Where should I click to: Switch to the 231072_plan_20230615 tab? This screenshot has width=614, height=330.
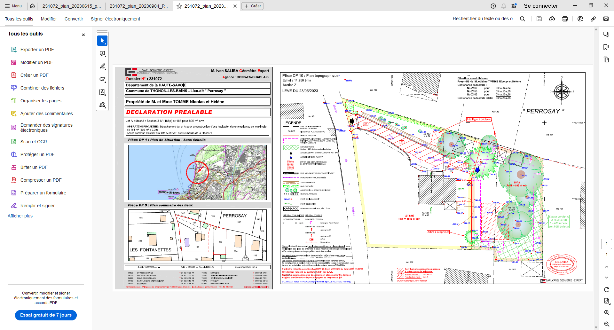tap(71, 6)
